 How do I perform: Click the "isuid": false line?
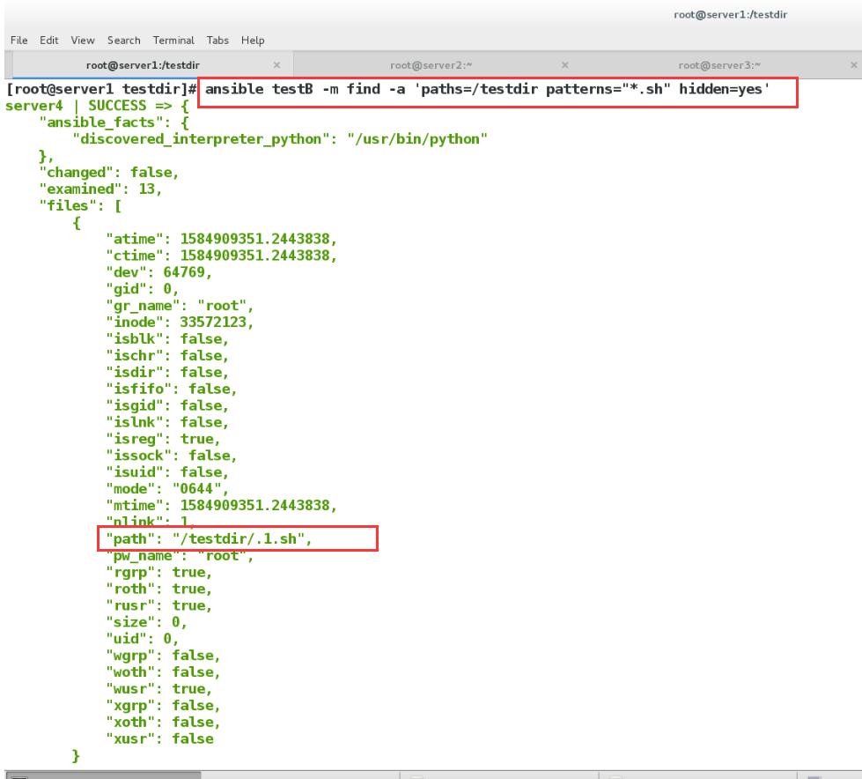(x=167, y=472)
